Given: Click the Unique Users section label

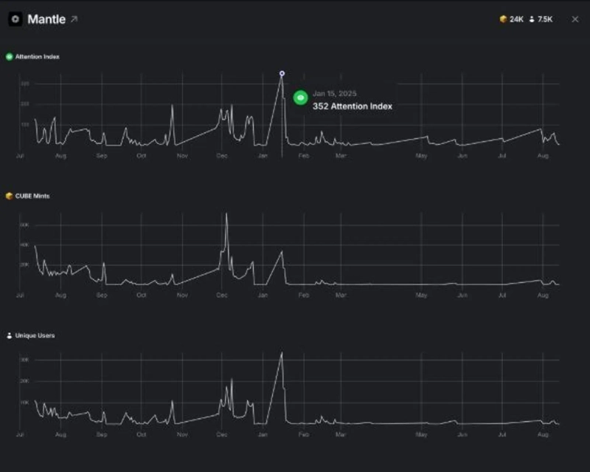Looking at the screenshot, I should click(x=35, y=335).
